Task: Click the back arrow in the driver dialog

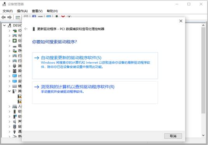Action: (x=26, y=29)
